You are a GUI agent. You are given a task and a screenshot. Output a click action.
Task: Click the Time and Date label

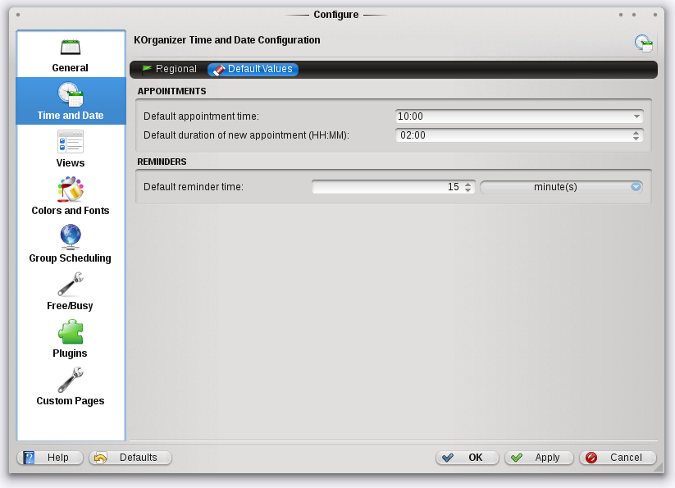pos(71,116)
